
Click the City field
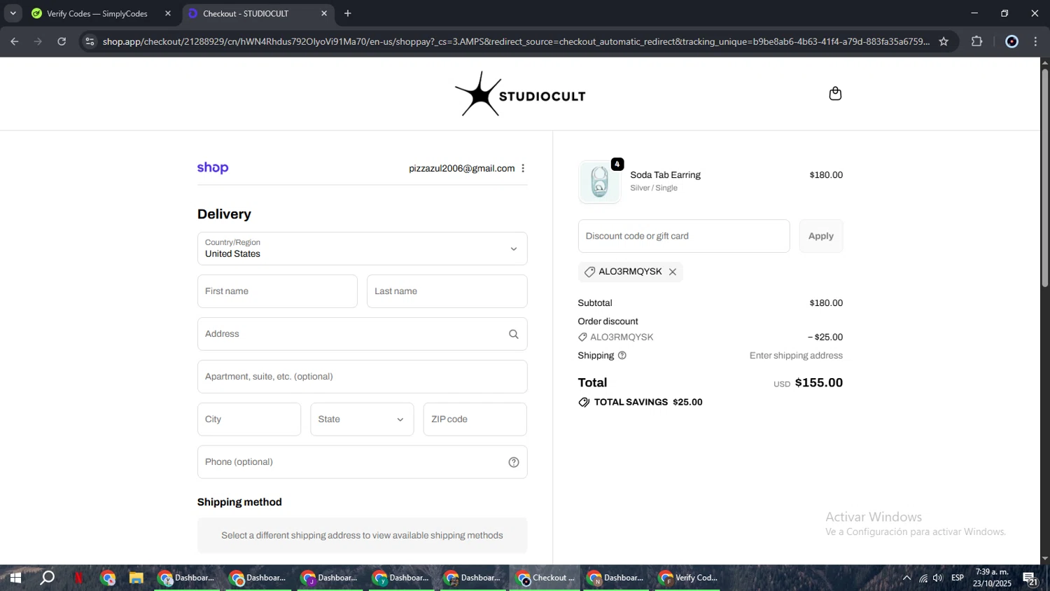tap(249, 419)
